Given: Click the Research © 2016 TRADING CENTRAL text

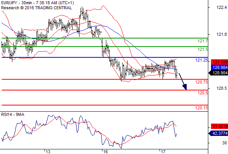Looking at the screenshot, I should (36, 8).
